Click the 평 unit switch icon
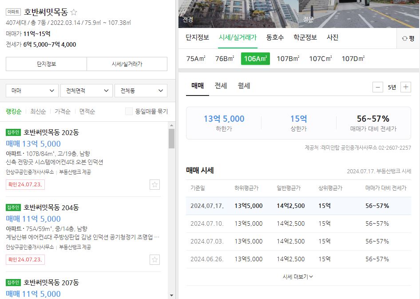 point(408,39)
